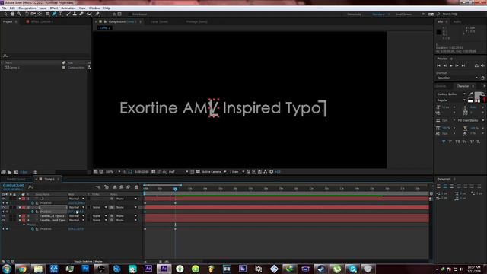This screenshot has height=274, width=487.
Task: Select the Eraser tool
Action: [x=81, y=14]
